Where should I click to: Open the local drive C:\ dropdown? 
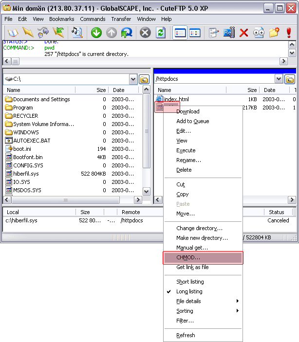(133, 79)
